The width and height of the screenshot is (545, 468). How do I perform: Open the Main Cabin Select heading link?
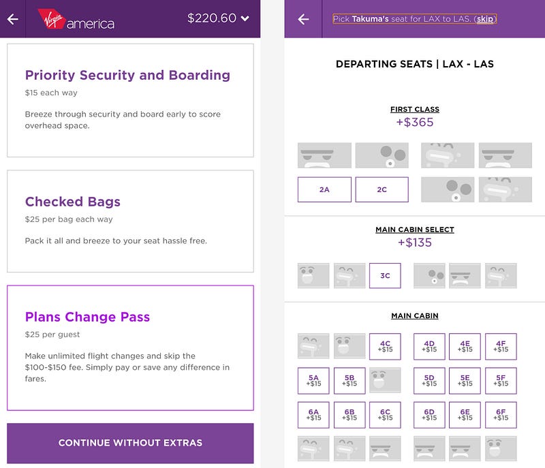(414, 230)
